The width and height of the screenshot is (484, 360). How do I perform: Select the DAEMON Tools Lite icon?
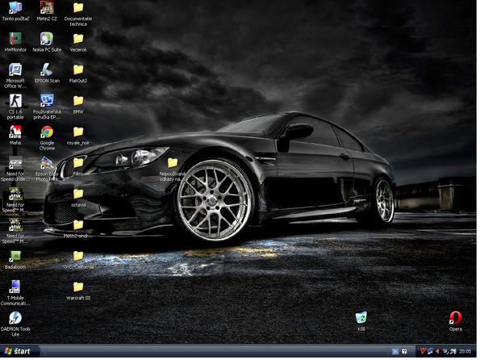[15, 318]
